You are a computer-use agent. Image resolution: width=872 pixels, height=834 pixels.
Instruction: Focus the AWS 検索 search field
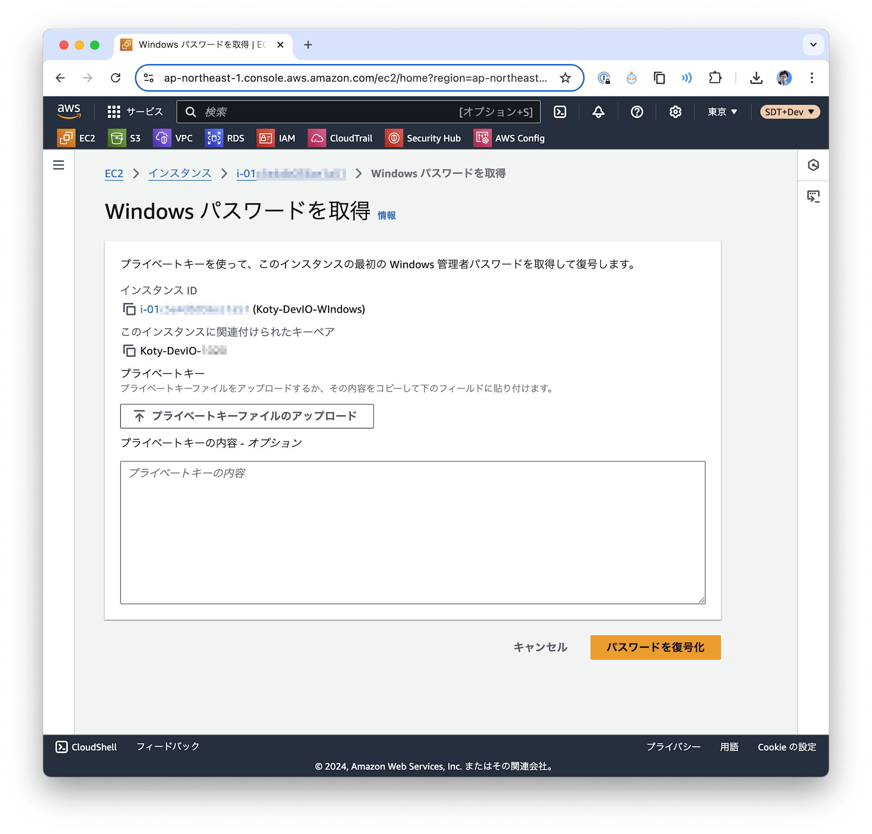point(358,112)
